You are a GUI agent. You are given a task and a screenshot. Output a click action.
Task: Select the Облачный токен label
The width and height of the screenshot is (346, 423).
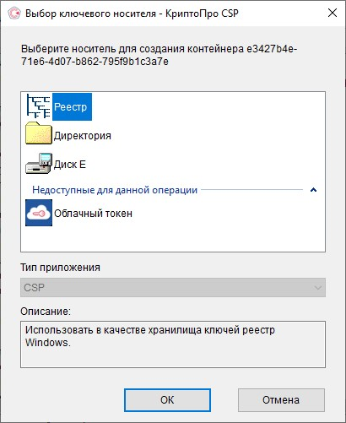[93, 214]
